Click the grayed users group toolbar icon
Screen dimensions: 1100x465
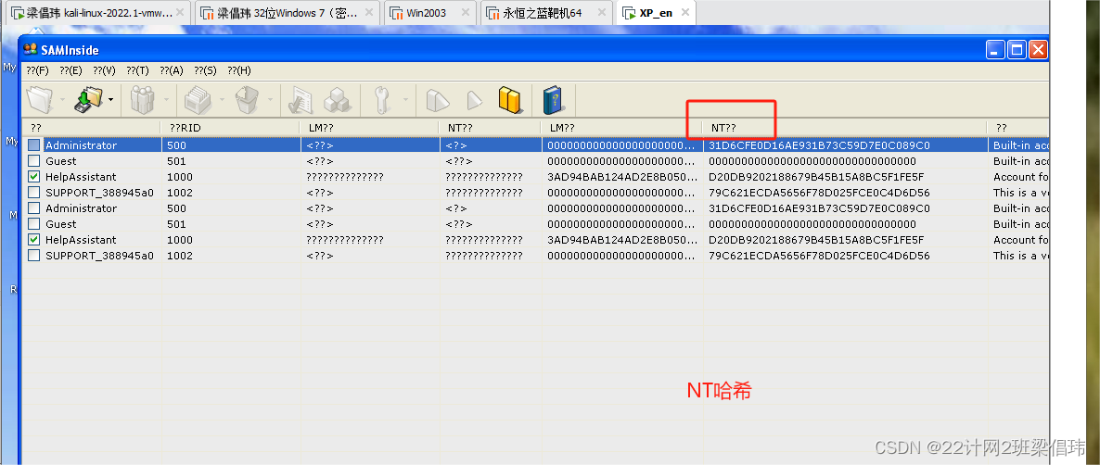[143, 100]
